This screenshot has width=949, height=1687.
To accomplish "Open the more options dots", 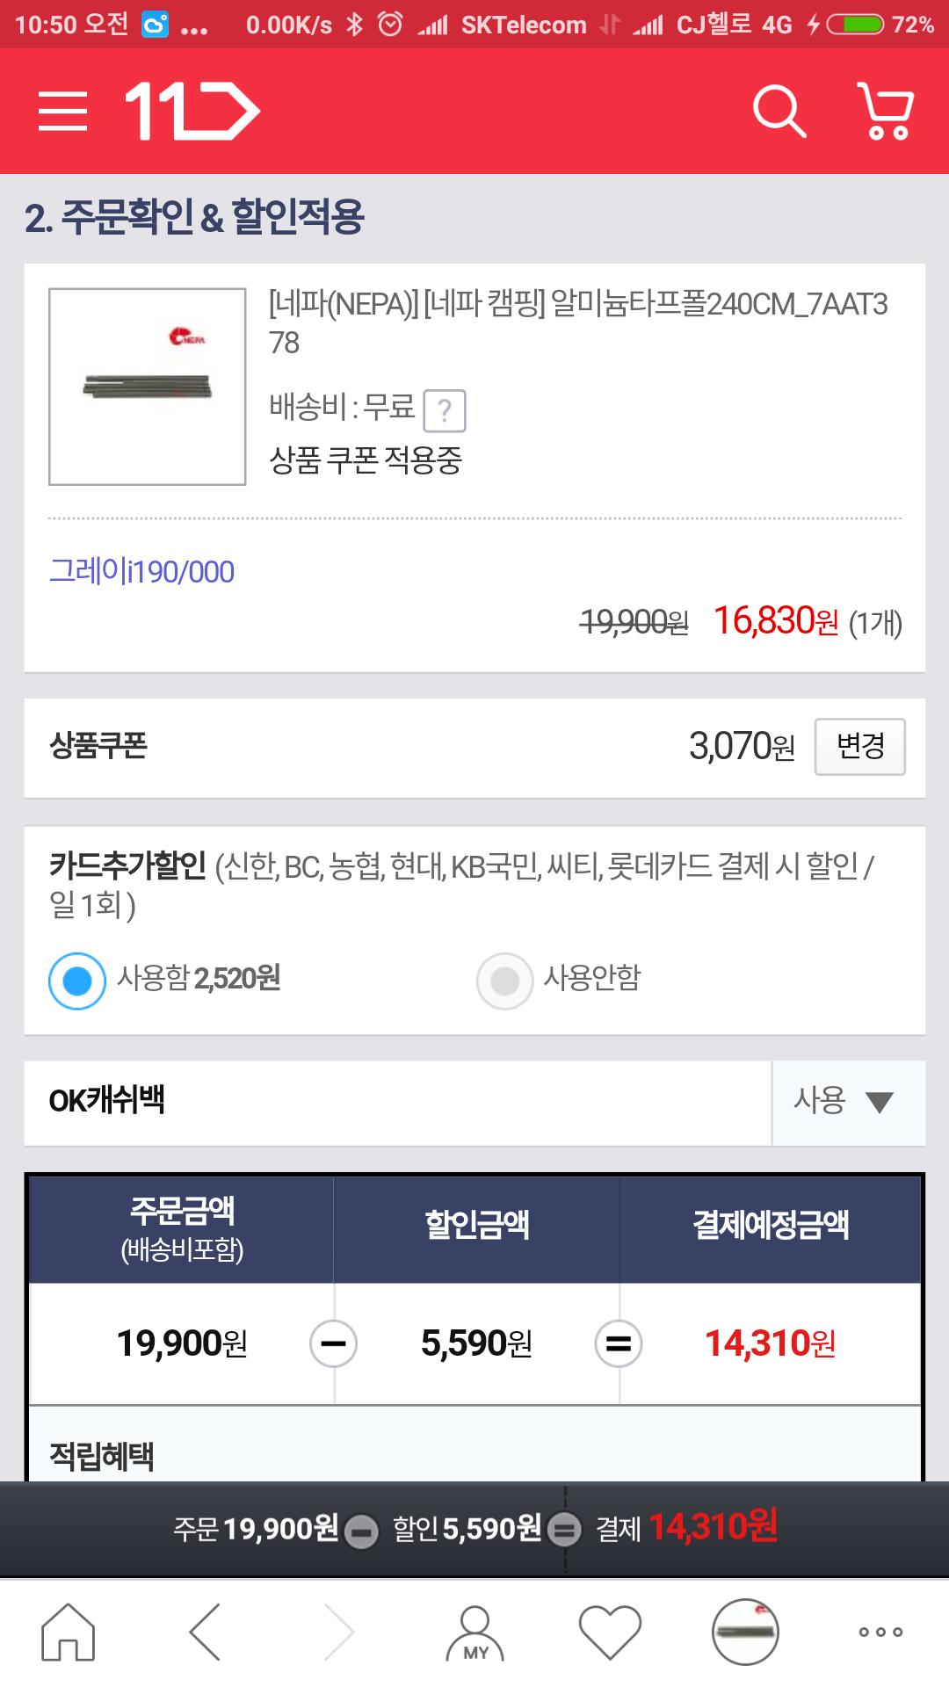I will pos(880,1632).
